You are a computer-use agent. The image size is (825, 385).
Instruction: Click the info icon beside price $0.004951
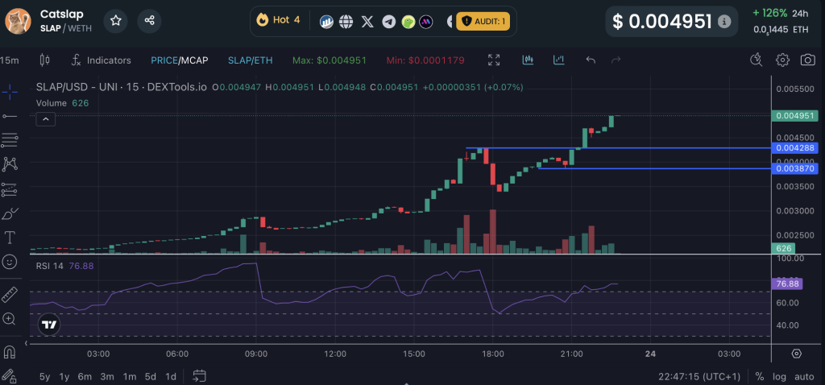tap(724, 22)
